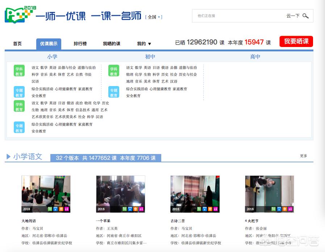Click the search magnifier icon
The image size is (325, 252).
tap(305, 16)
